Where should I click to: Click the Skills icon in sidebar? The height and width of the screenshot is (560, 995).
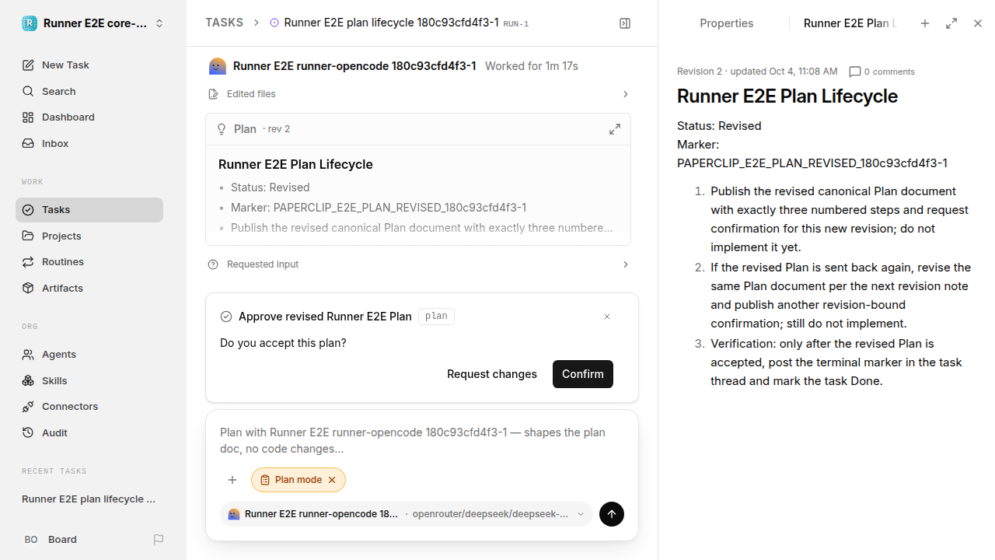click(x=28, y=380)
